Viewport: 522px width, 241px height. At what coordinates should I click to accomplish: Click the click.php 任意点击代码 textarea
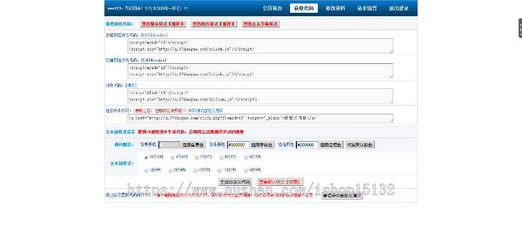click(260, 118)
